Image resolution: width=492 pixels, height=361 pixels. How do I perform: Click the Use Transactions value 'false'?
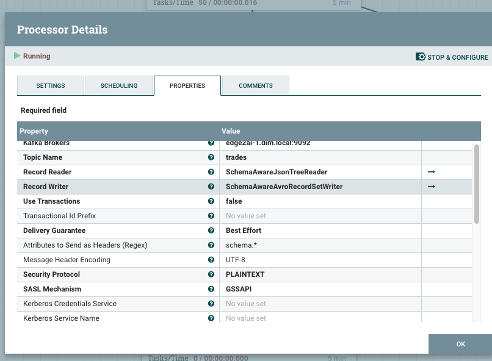click(234, 201)
